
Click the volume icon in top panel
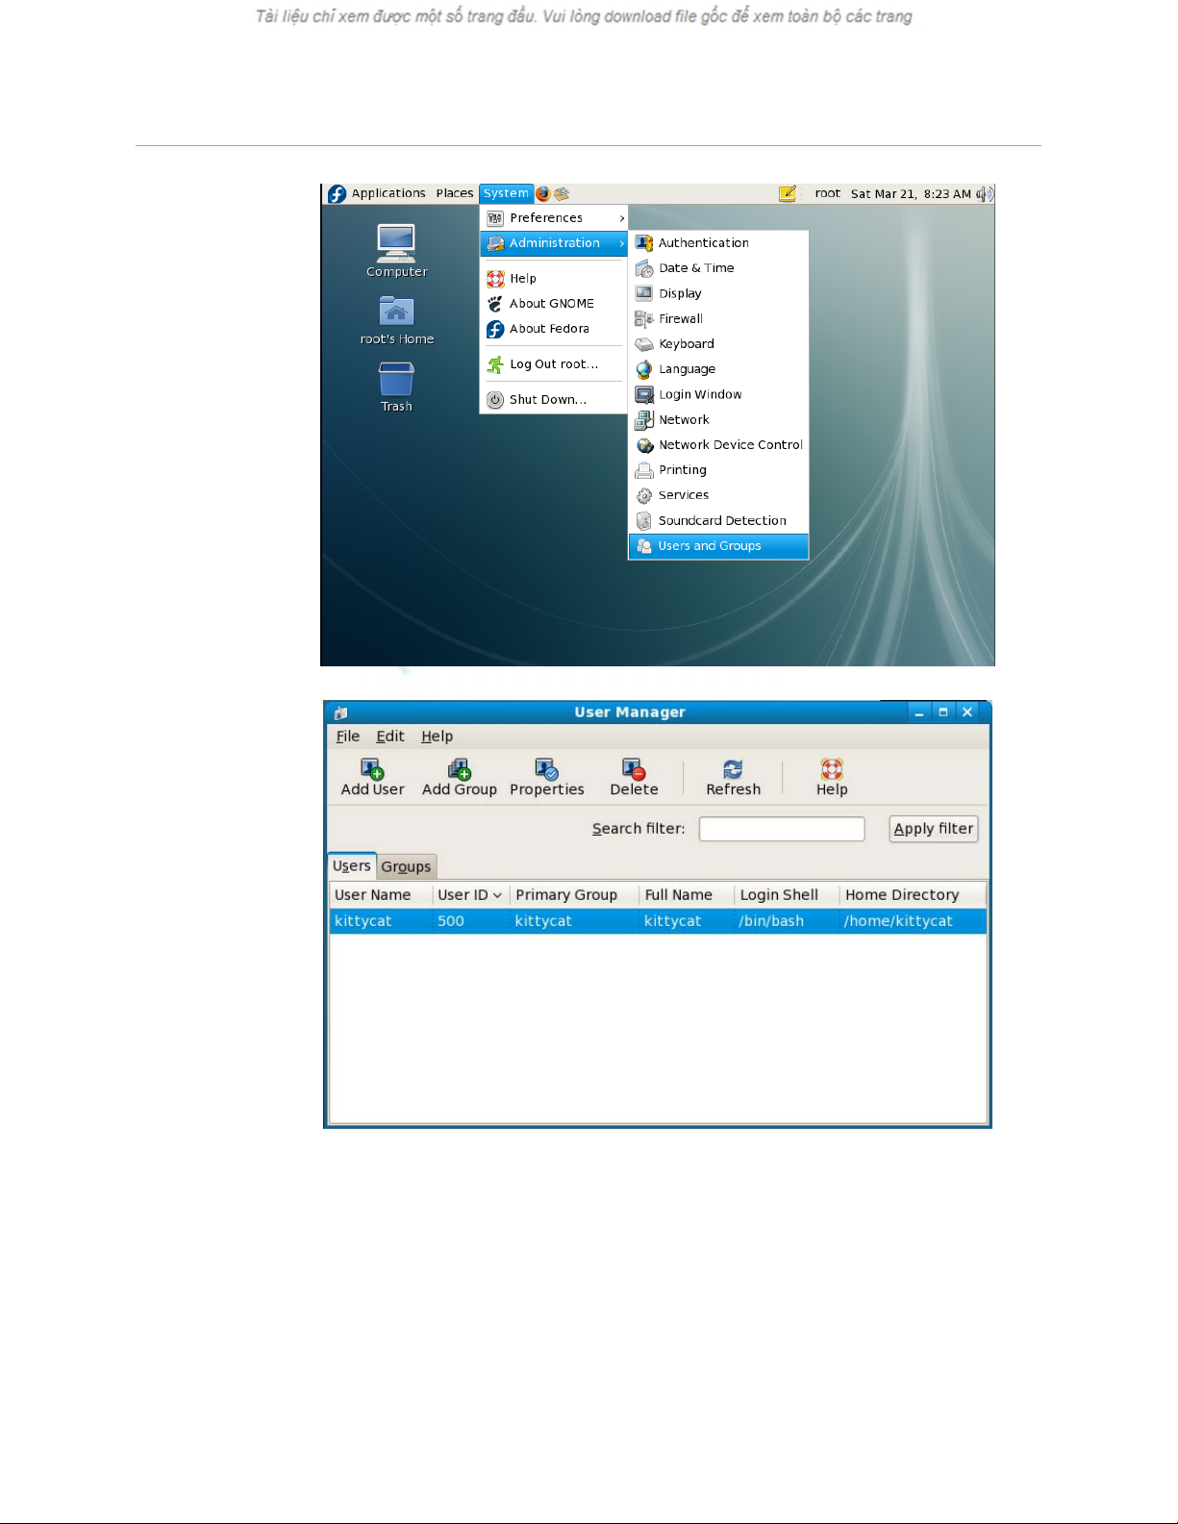pyautogui.click(x=985, y=194)
